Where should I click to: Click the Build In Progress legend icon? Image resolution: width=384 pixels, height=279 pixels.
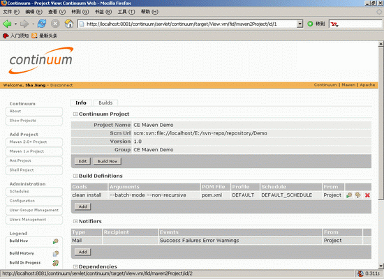[x=56, y=263]
